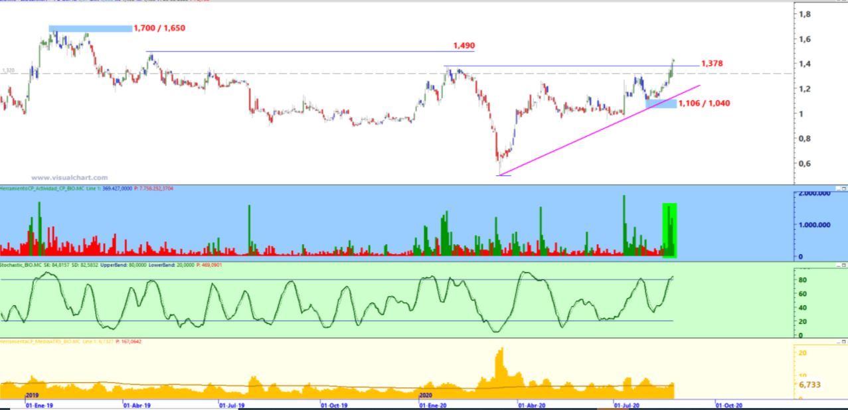Click the 01-Abr-19 date marker
The image size is (848, 410).
137,405
